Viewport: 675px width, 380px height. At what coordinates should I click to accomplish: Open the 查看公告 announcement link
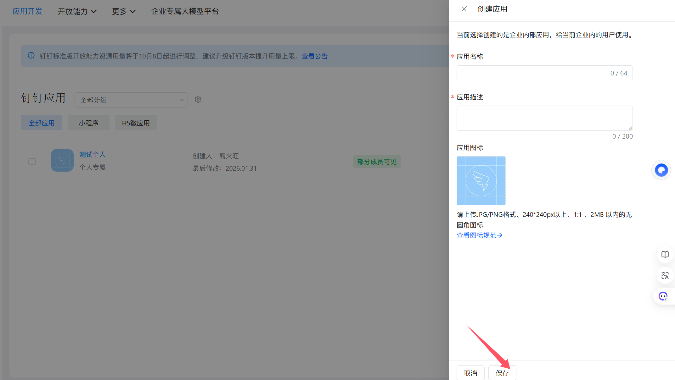[314, 56]
